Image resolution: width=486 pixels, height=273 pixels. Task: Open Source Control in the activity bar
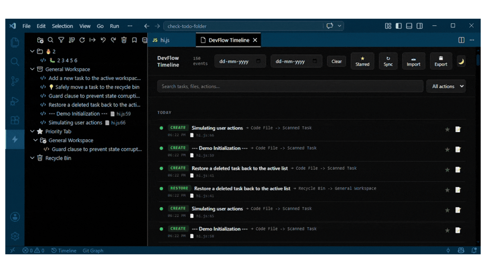15,81
